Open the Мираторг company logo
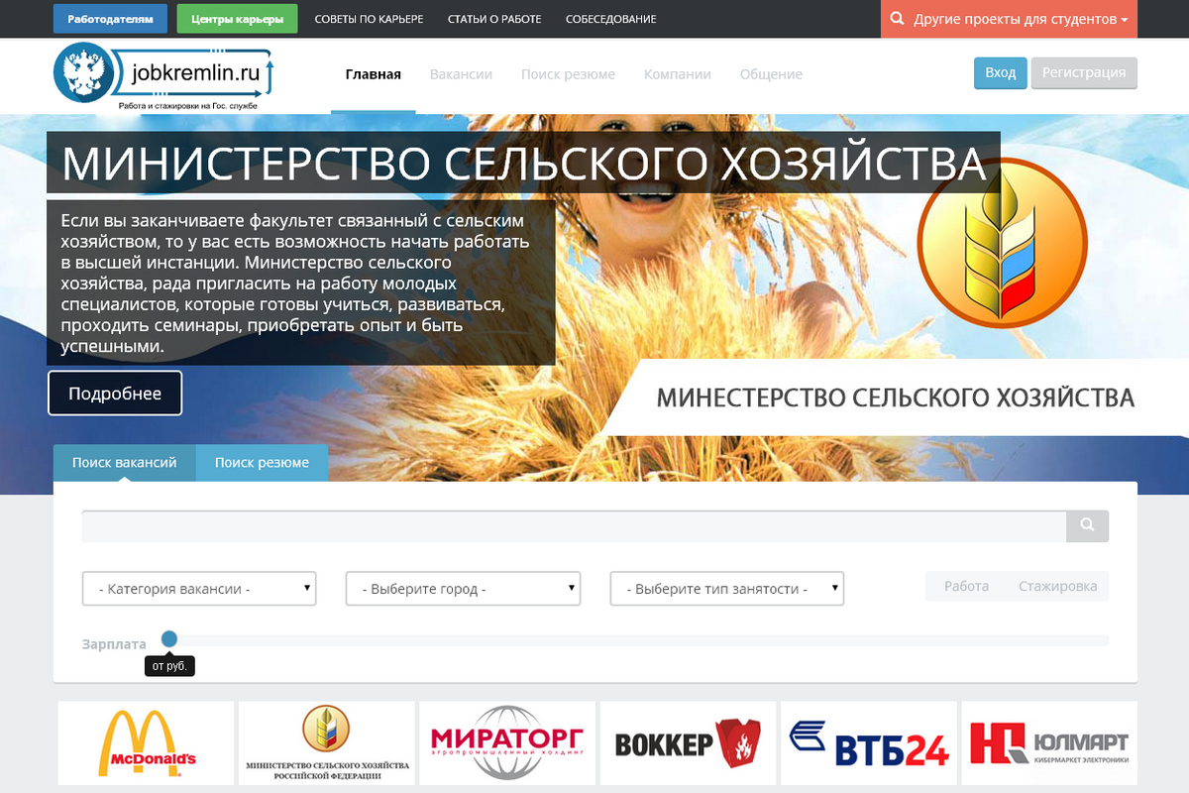Viewport: 1189px width, 793px height. pyautogui.click(x=507, y=743)
